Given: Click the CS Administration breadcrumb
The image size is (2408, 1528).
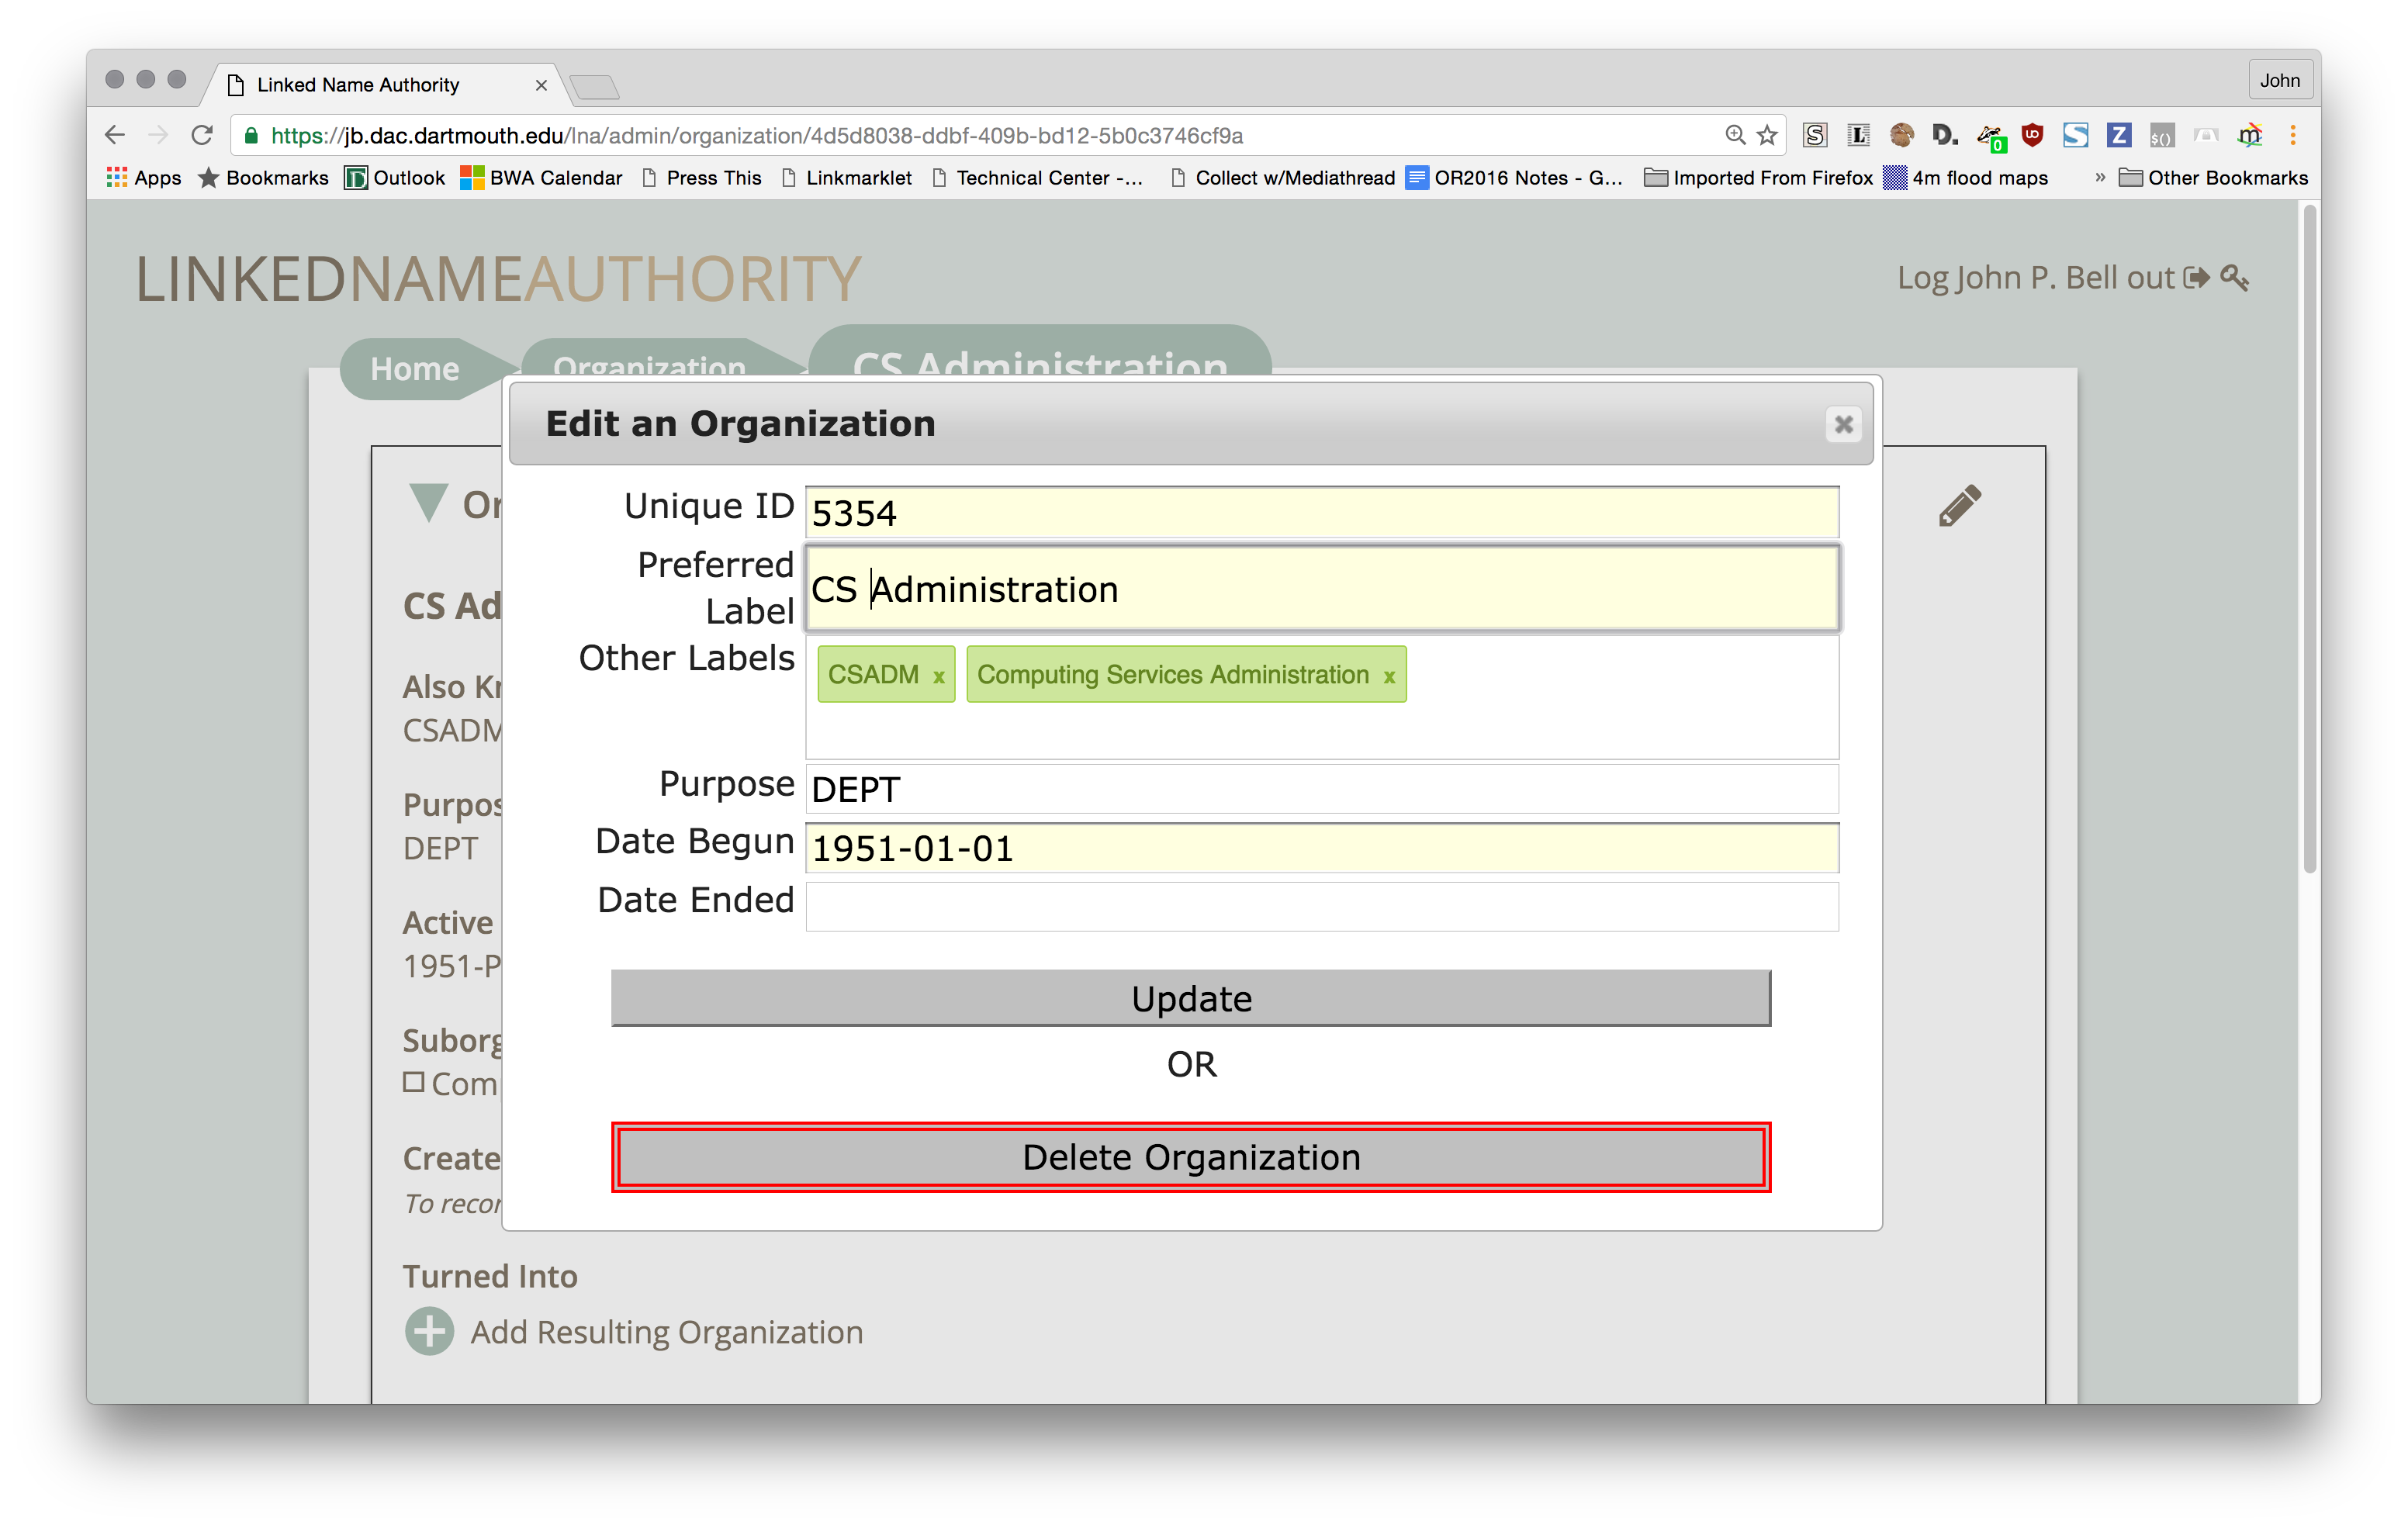Looking at the screenshot, I should [x=1040, y=361].
